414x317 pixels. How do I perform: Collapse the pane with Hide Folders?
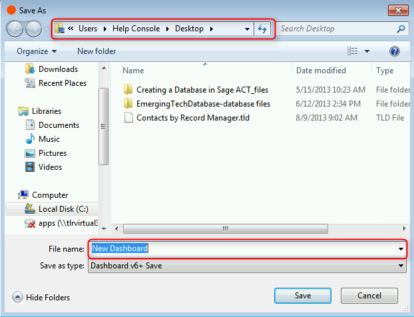point(41,298)
